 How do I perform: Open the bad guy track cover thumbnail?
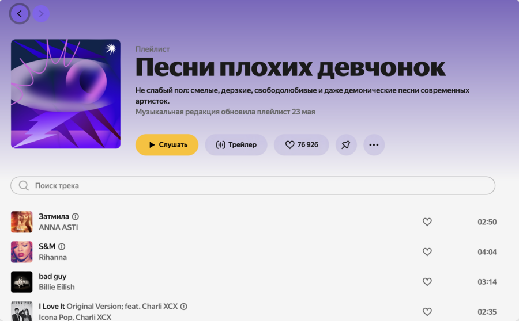(x=22, y=282)
